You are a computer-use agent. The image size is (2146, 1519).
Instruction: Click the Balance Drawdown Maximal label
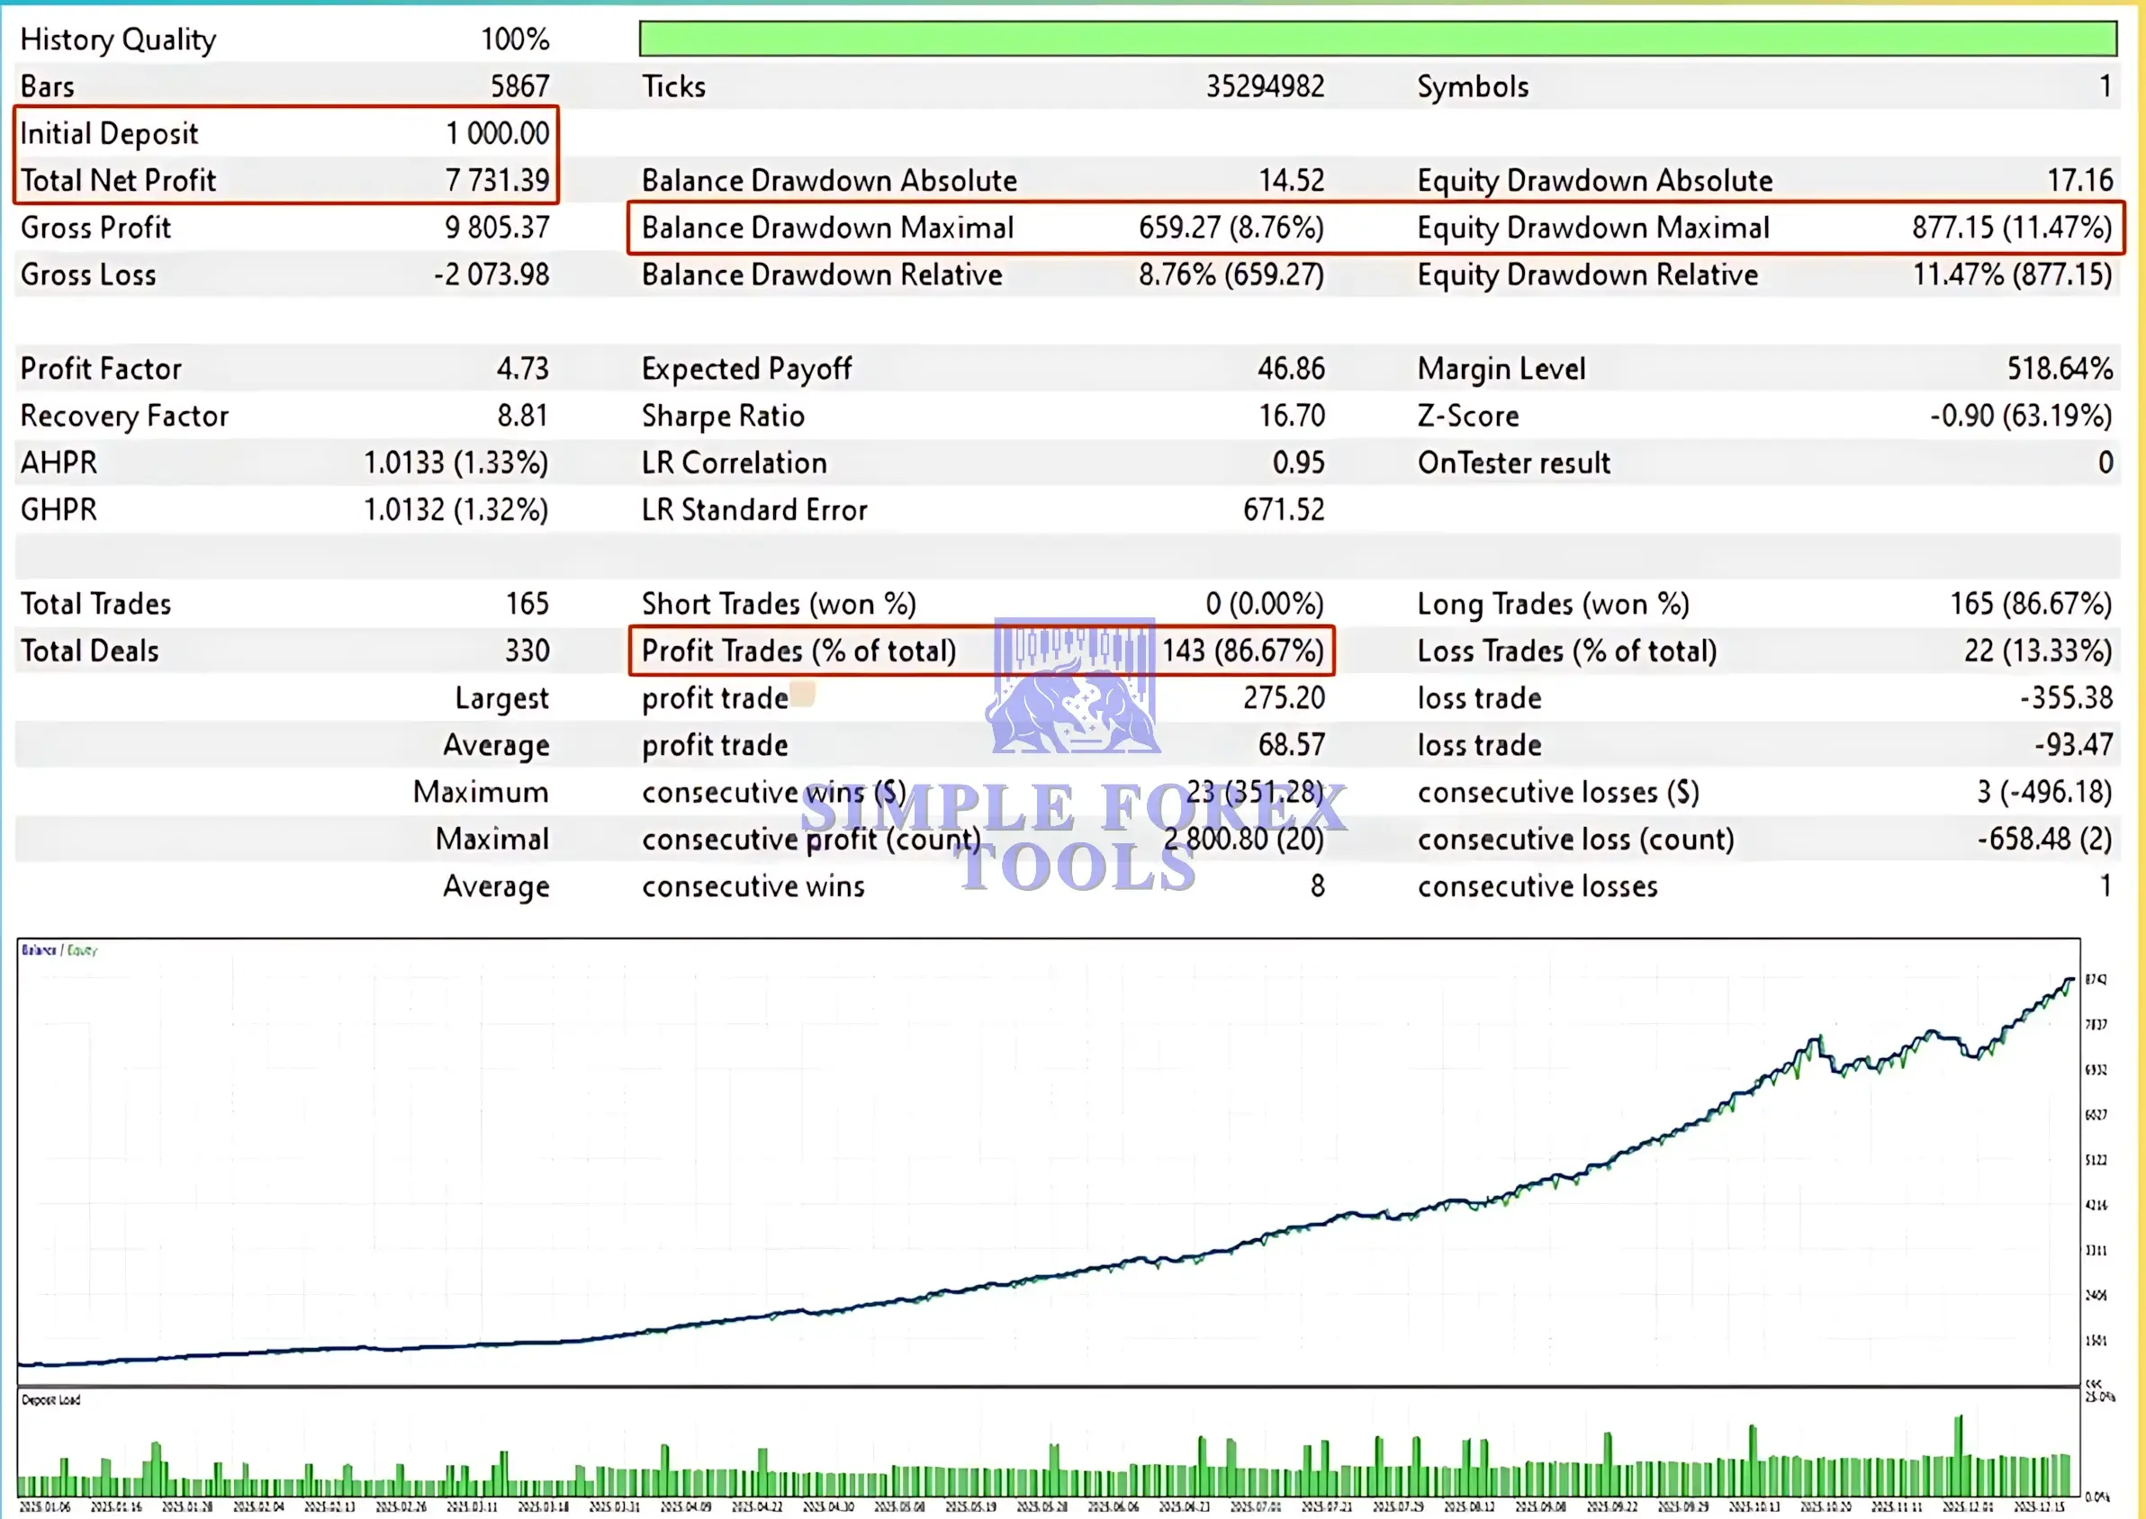(x=827, y=228)
